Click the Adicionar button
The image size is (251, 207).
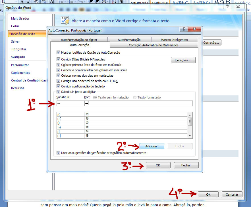pos(152,146)
